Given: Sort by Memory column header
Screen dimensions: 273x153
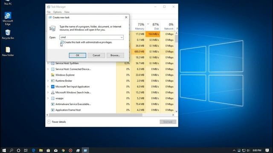Looking at the screenshot, I should click(x=138, y=26).
